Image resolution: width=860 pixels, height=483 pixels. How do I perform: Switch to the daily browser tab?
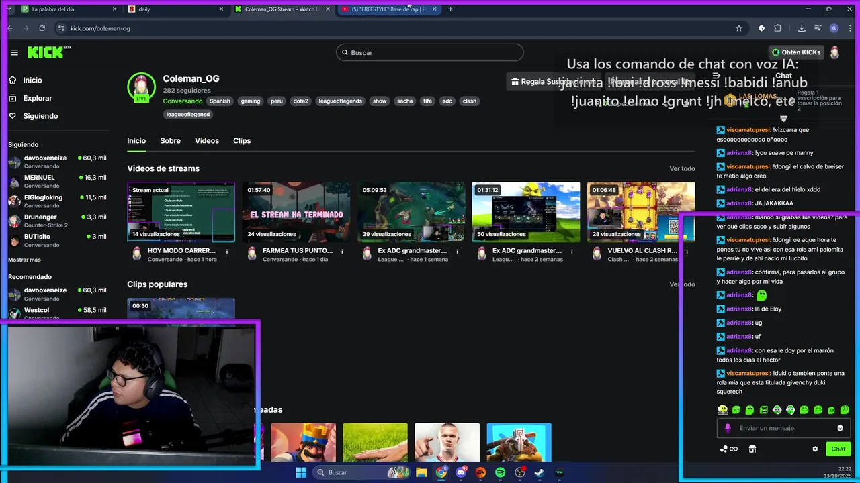click(175, 9)
